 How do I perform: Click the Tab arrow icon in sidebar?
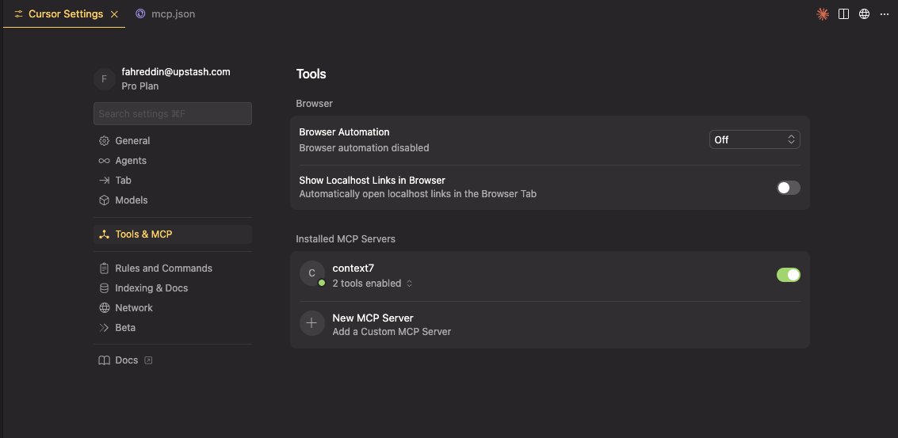point(105,181)
